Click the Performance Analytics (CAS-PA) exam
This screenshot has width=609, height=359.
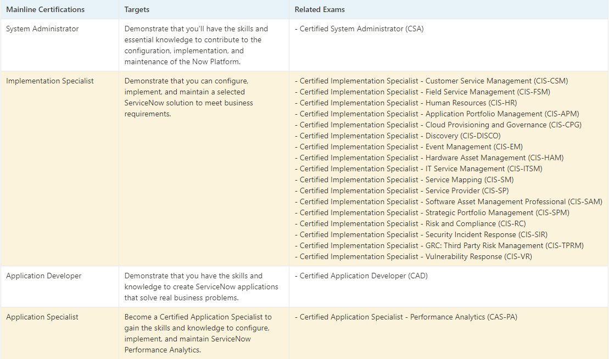click(x=406, y=317)
